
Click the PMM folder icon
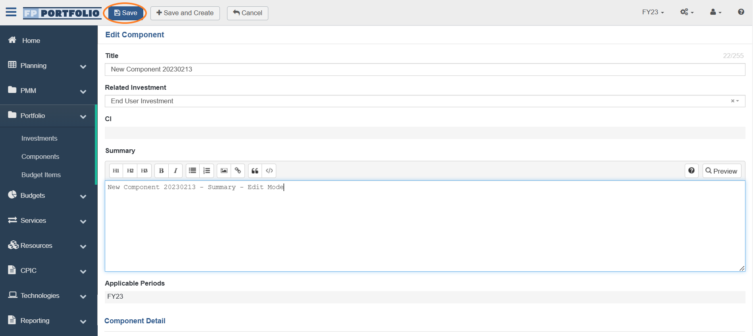point(12,90)
